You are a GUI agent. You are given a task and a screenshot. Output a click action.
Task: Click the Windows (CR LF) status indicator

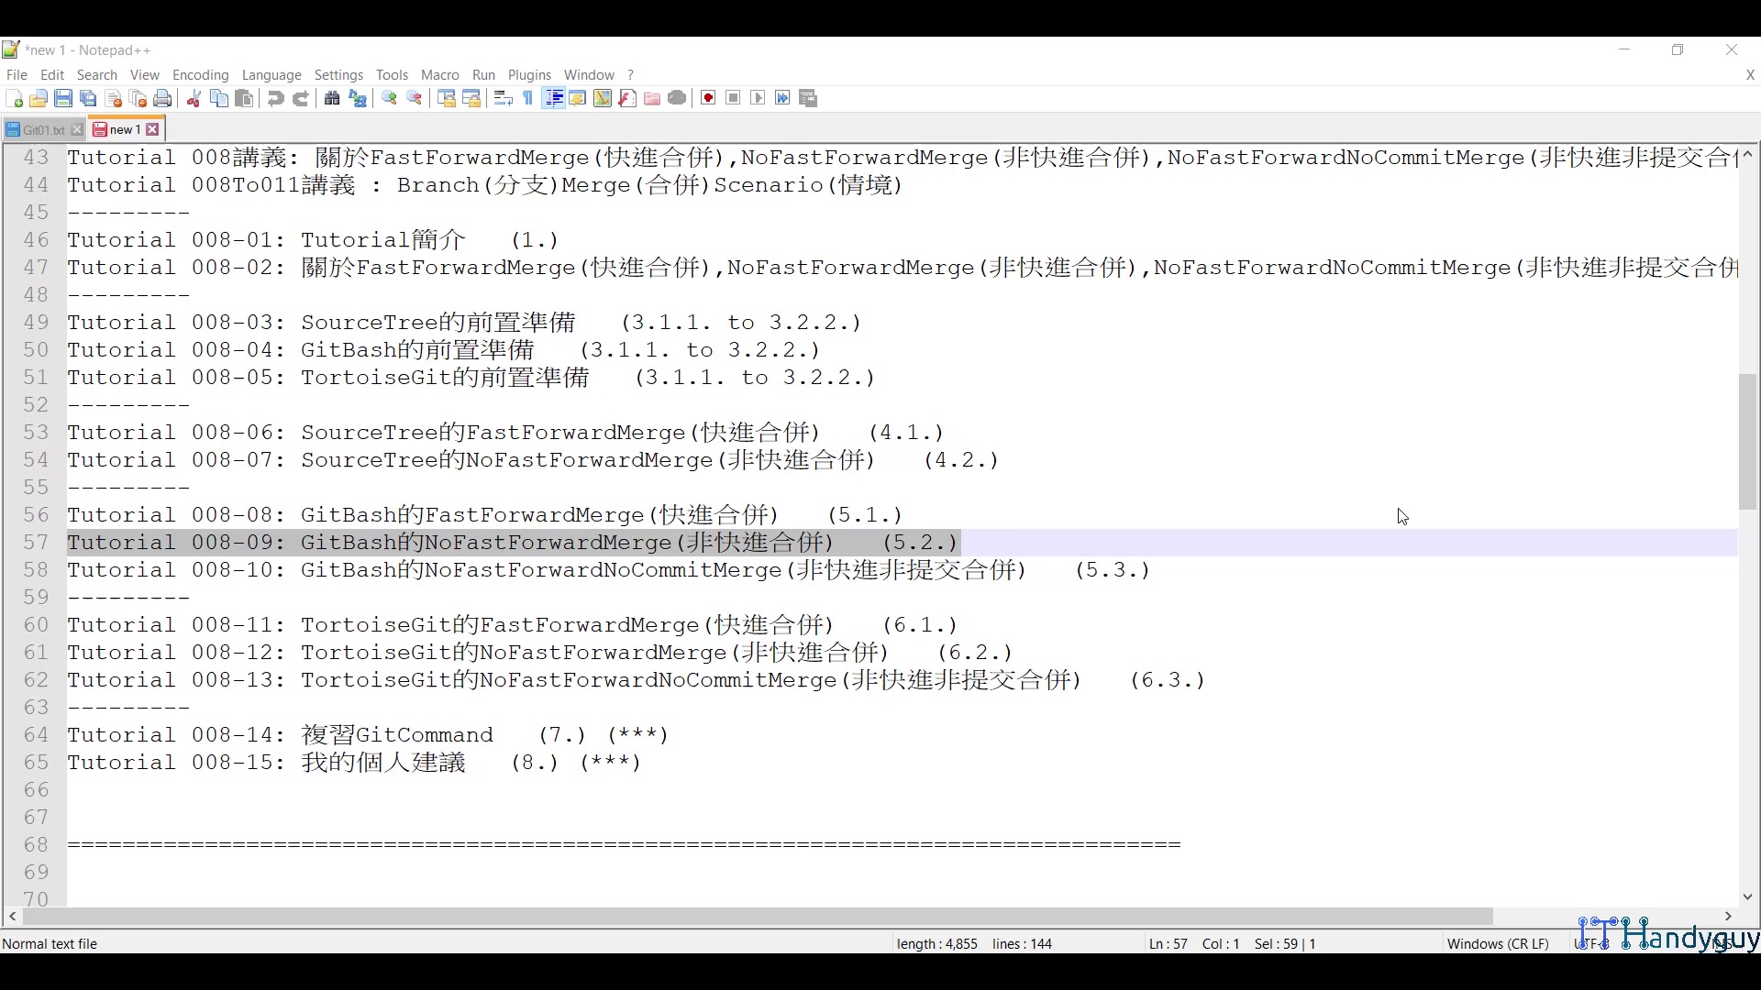coord(1497,943)
